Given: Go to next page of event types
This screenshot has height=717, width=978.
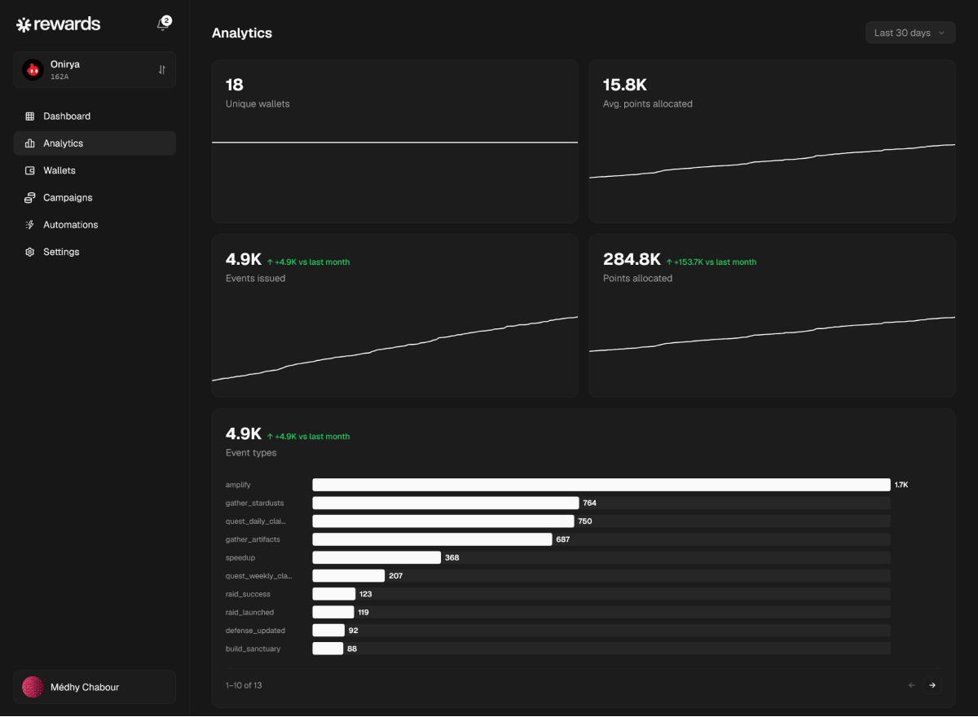Looking at the screenshot, I should pyautogui.click(x=932, y=685).
